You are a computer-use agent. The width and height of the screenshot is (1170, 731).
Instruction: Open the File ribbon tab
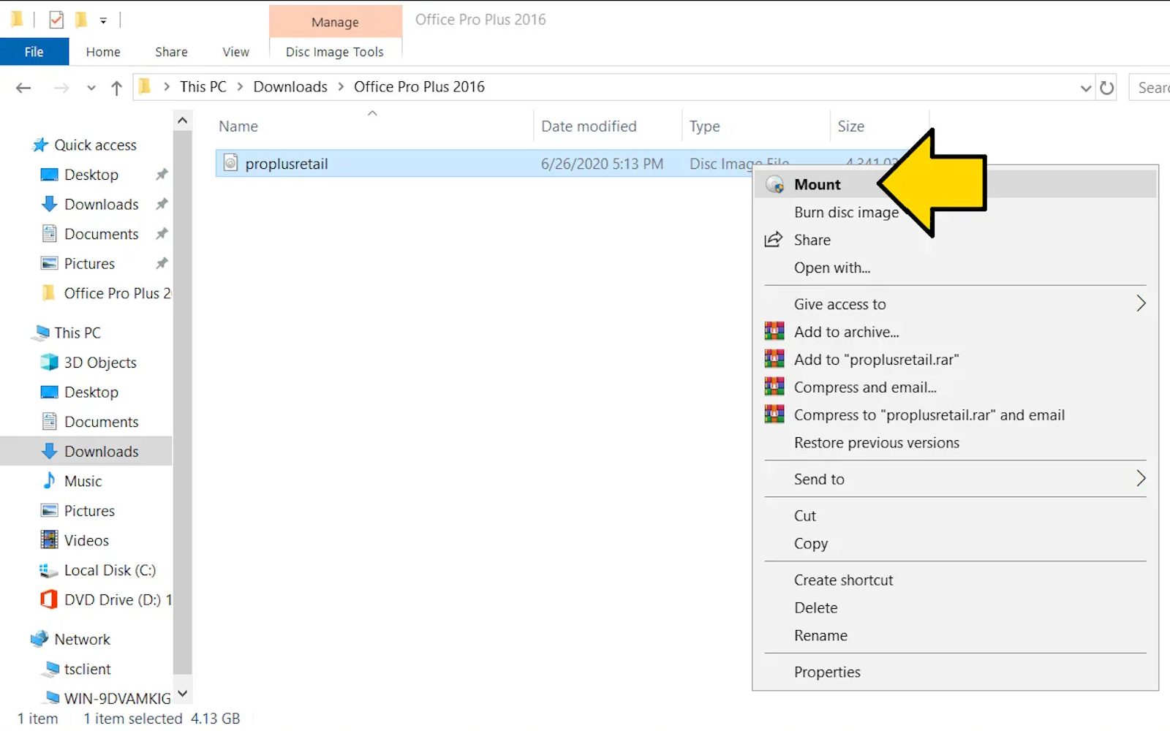[x=34, y=52]
